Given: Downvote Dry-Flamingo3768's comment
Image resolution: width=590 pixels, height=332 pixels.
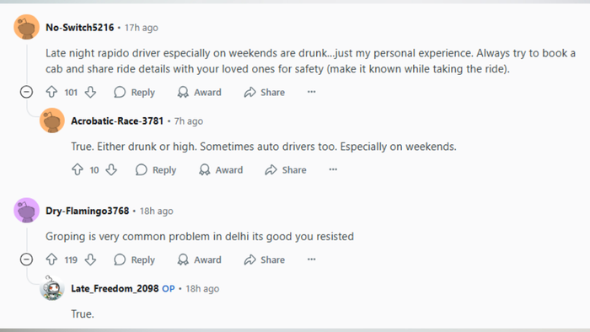Looking at the screenshot, I should (90, 260).
